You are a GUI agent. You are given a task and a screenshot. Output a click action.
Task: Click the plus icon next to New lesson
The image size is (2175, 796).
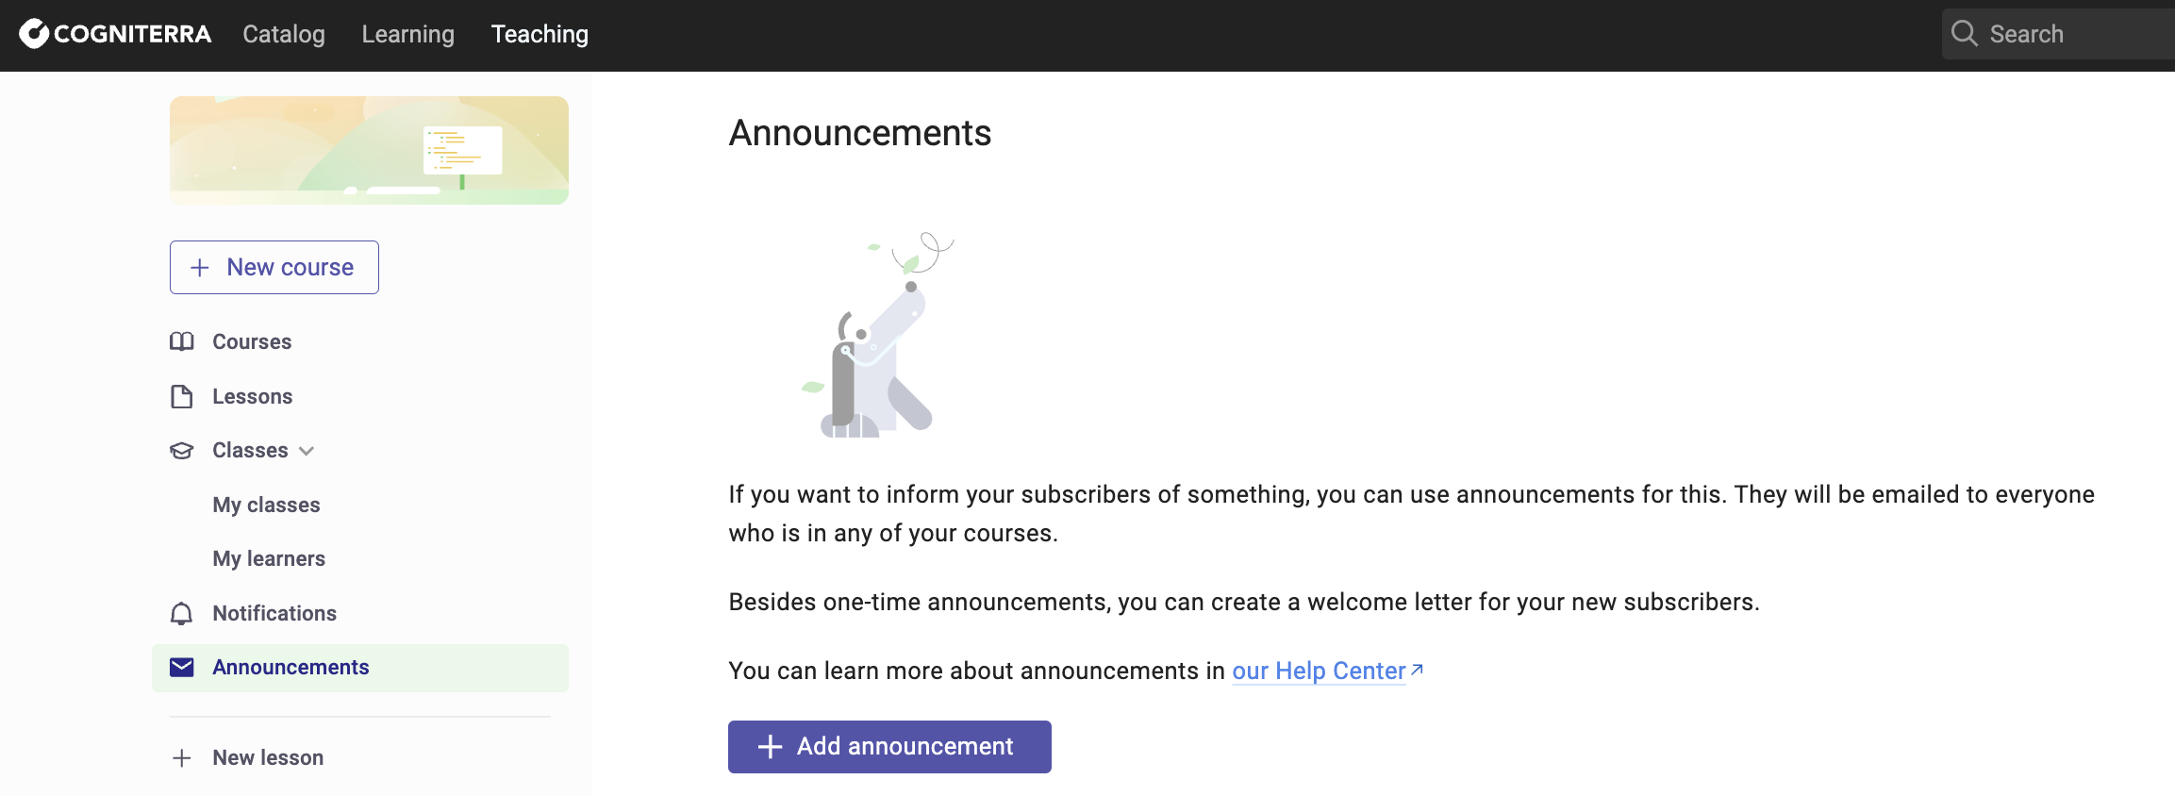click(181, 757)
